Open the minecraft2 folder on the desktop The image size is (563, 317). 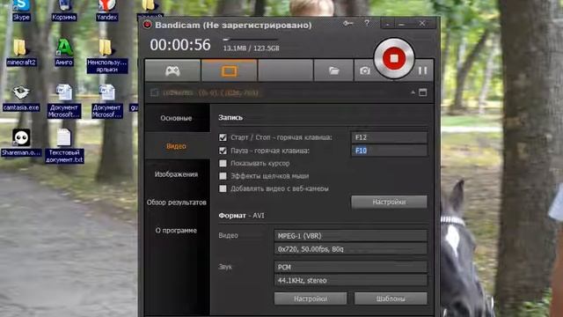pyautogui.click(x=21, y=53)
